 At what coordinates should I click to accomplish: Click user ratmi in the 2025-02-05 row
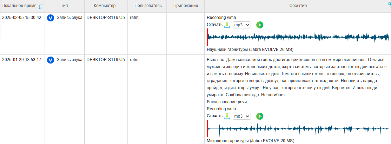(x=135, y=18)
